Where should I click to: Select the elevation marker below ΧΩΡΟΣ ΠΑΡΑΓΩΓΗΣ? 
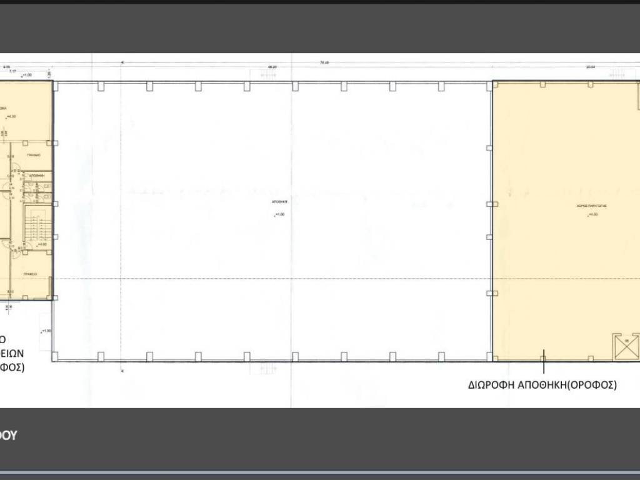click(x=589, y=215)
